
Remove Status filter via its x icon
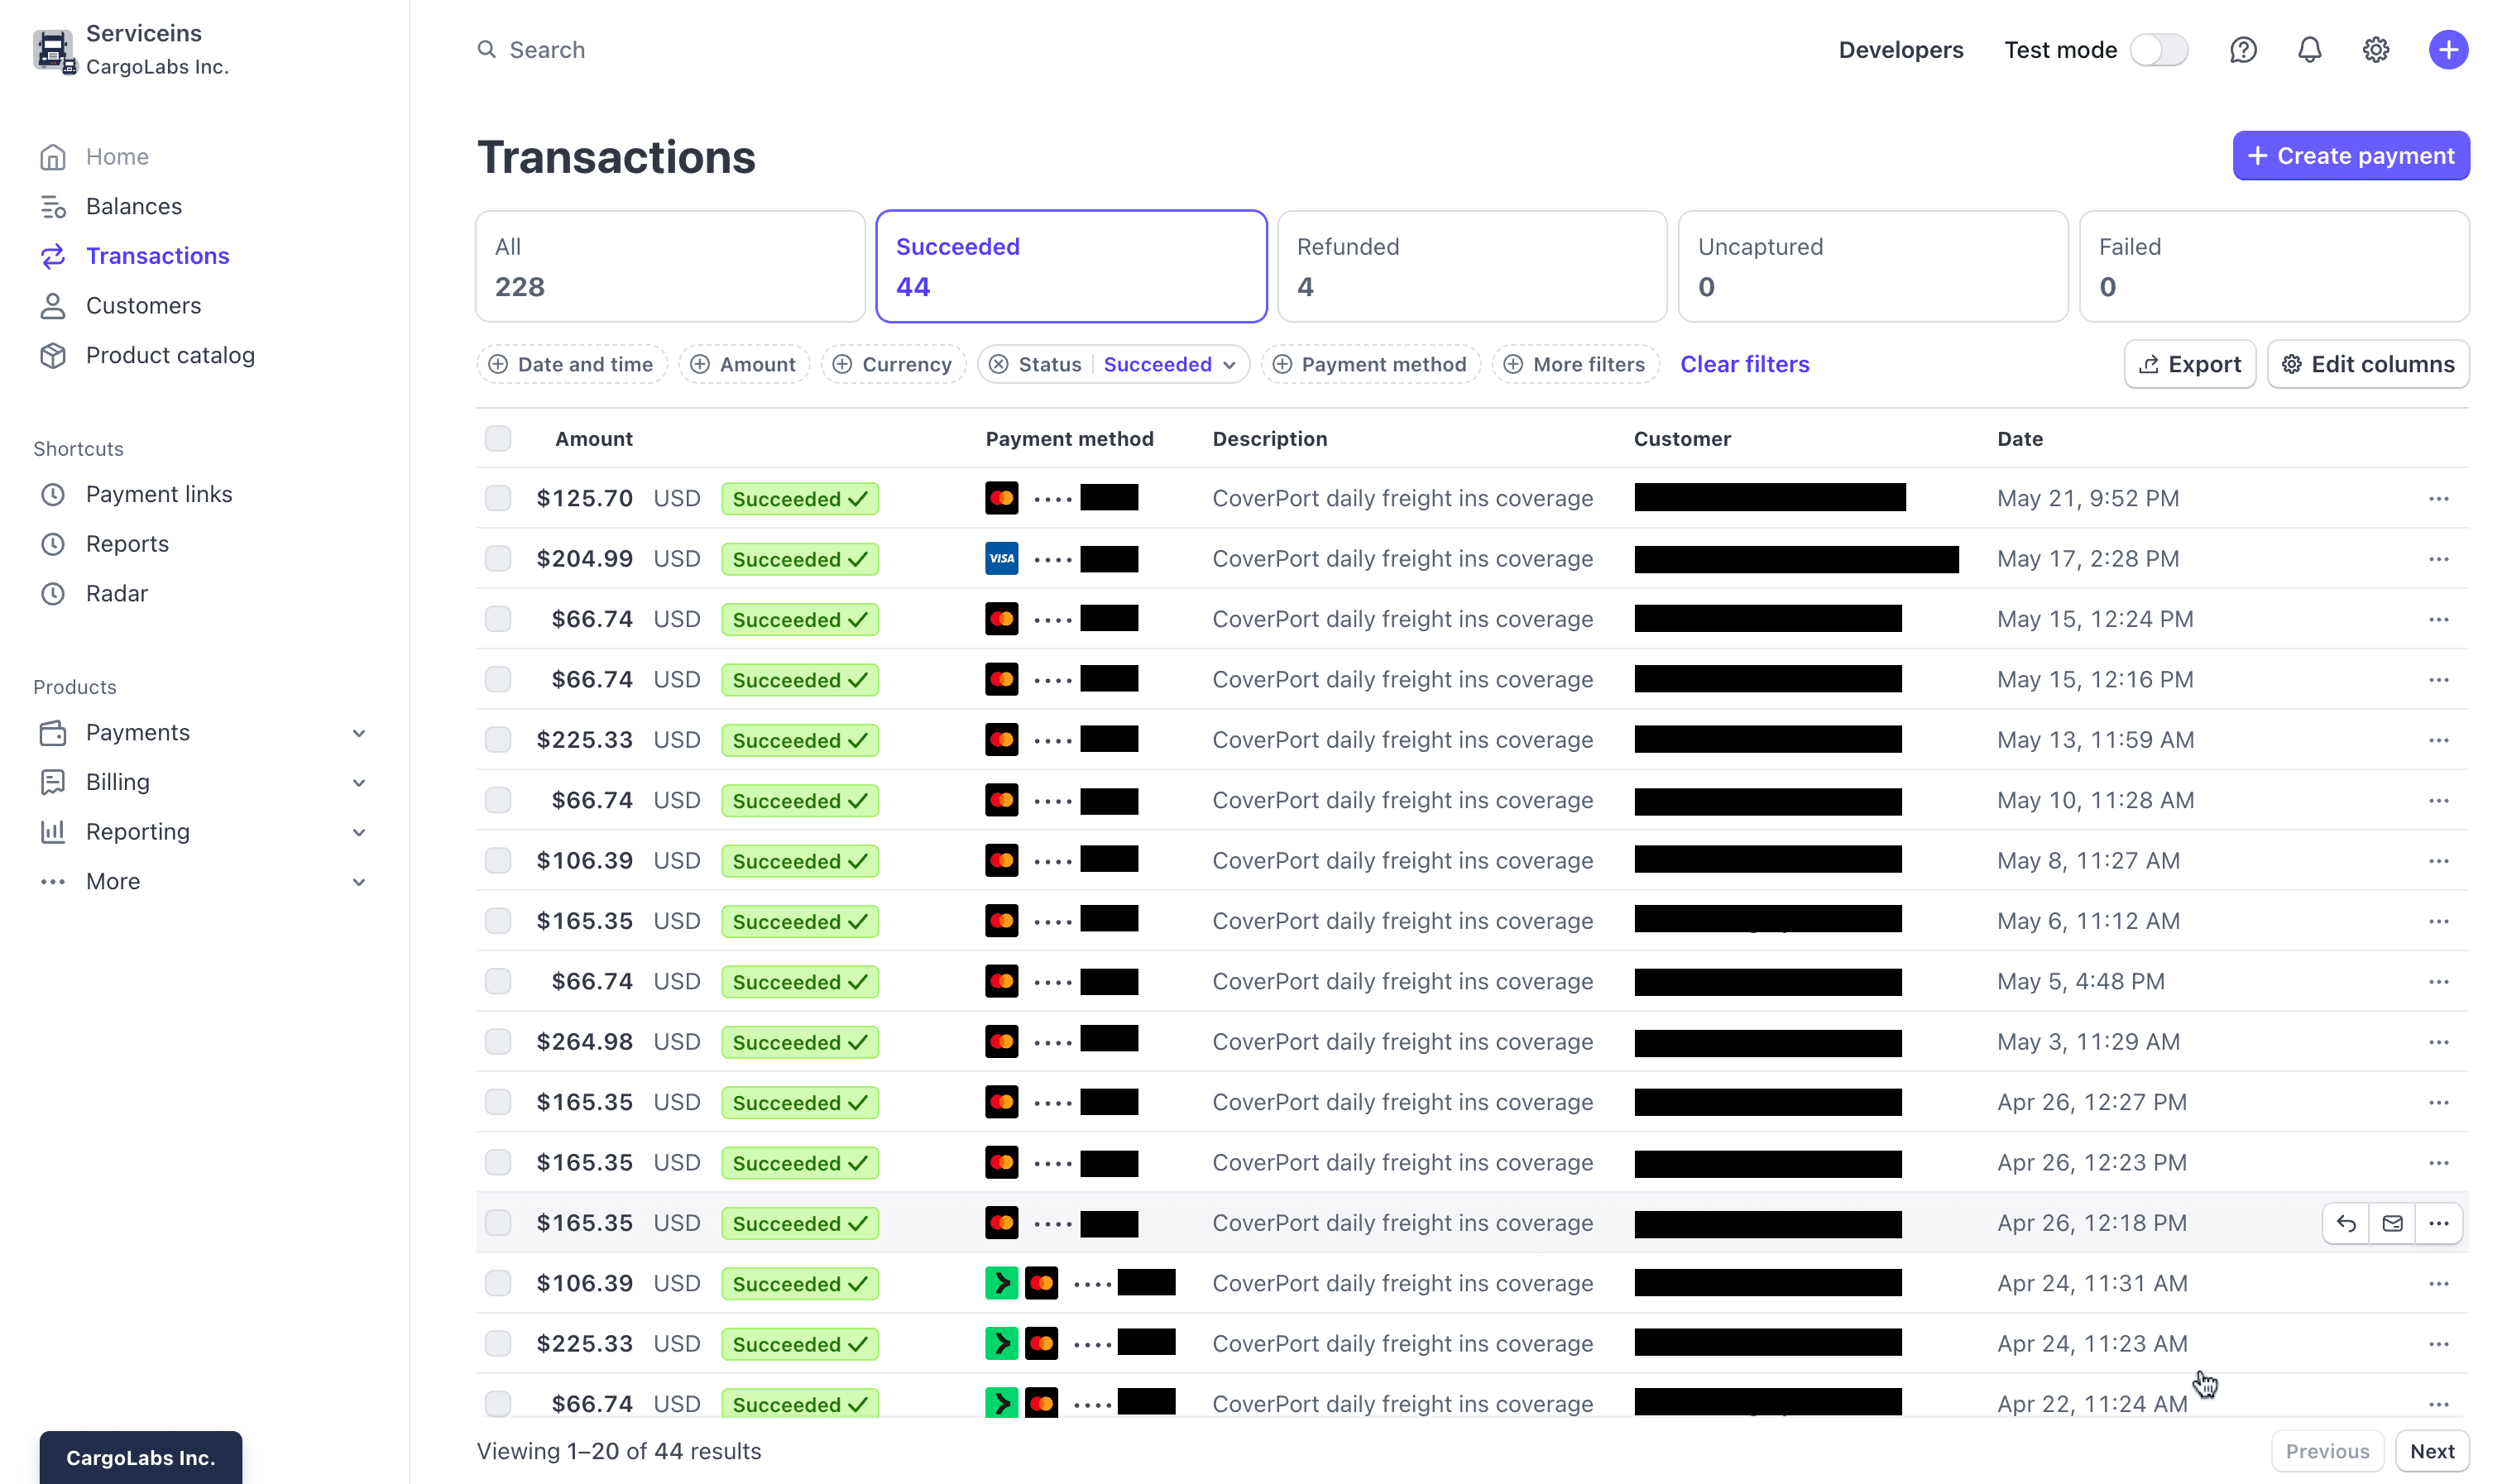click(x=998, y=365)
